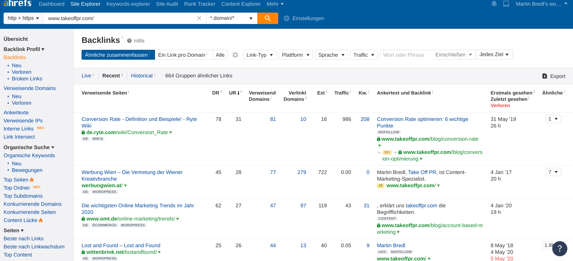Click the monitor icon in top bar
573x261 pixels.
click(x=506, y=4)
